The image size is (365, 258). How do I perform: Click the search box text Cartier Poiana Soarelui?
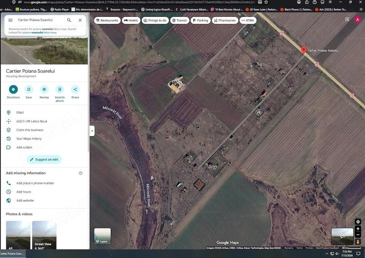(35, 20)
